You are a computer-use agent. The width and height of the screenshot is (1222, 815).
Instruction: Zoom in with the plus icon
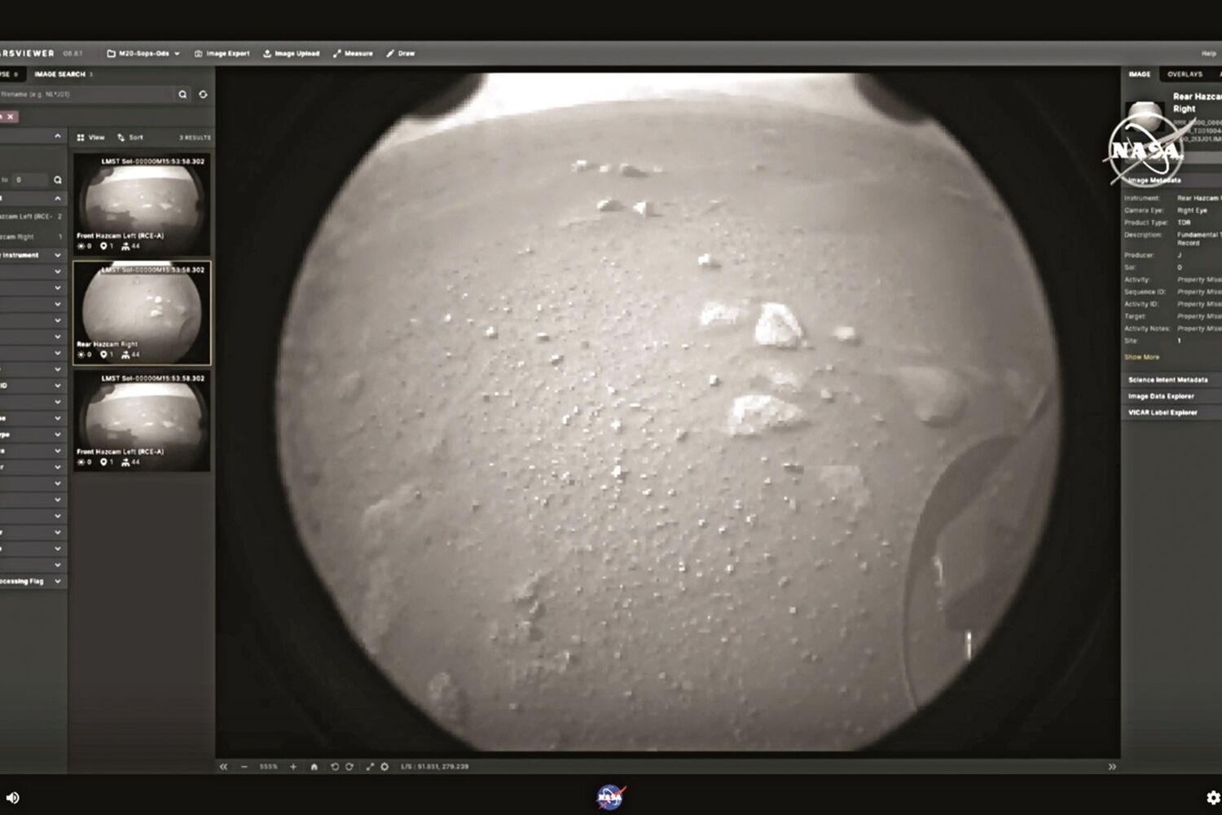[293, 767]
